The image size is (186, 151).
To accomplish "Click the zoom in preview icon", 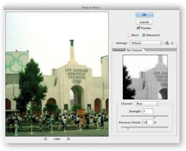I will (68, 139).
